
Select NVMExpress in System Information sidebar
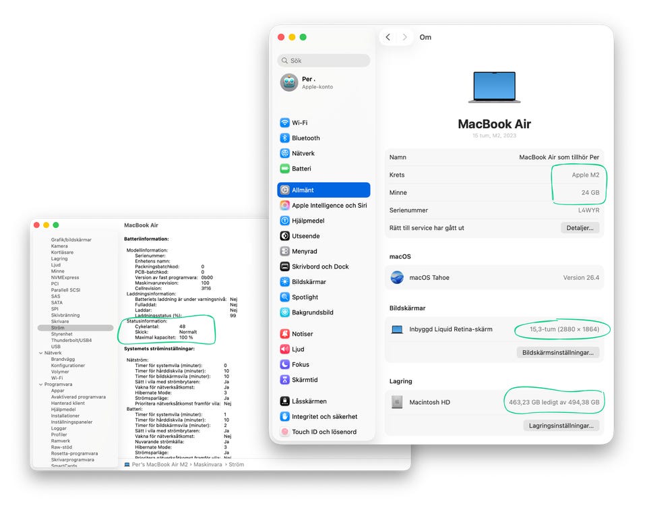(x=65, y=277)
